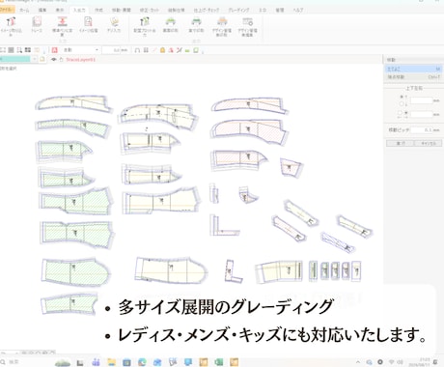Select the TraceLayer01 layer name
444x367 pixels.
pos(80,60)
